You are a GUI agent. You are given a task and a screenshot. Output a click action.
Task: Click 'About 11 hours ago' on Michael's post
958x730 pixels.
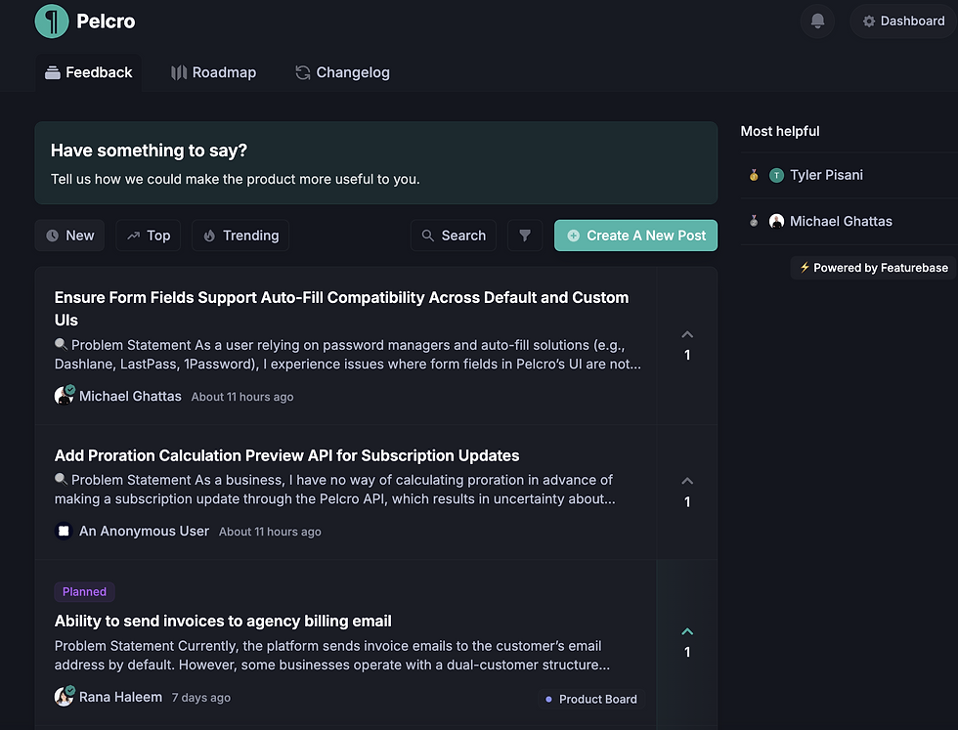242,397
